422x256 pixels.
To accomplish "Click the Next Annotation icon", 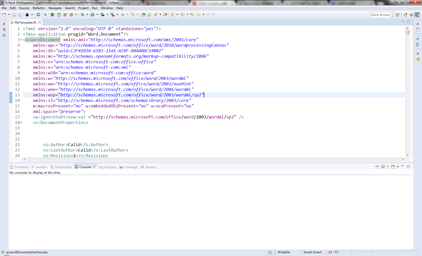I will tap(172, 15).
